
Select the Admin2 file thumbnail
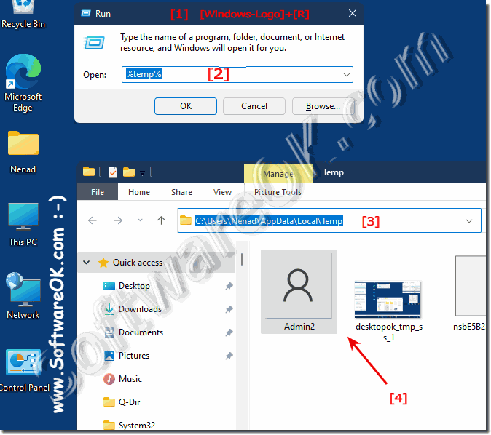[299, 292]
